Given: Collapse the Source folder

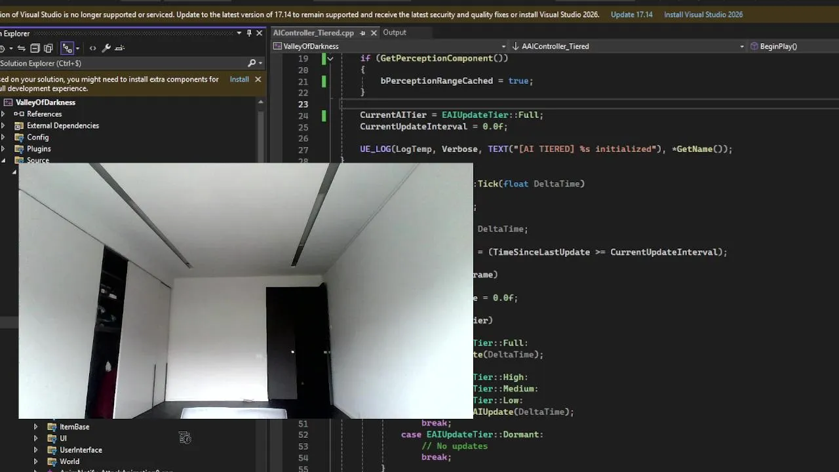Looking at the screenshot, I should tap(3, 161).
